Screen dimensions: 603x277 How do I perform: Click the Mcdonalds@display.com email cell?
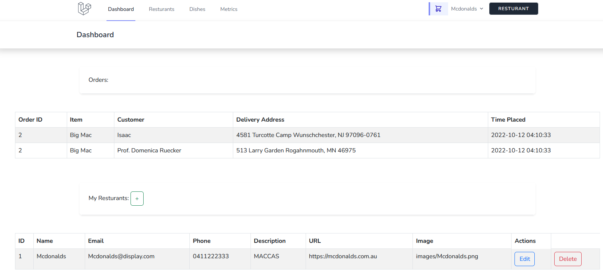pyautogui.click(x=137, y=259)
